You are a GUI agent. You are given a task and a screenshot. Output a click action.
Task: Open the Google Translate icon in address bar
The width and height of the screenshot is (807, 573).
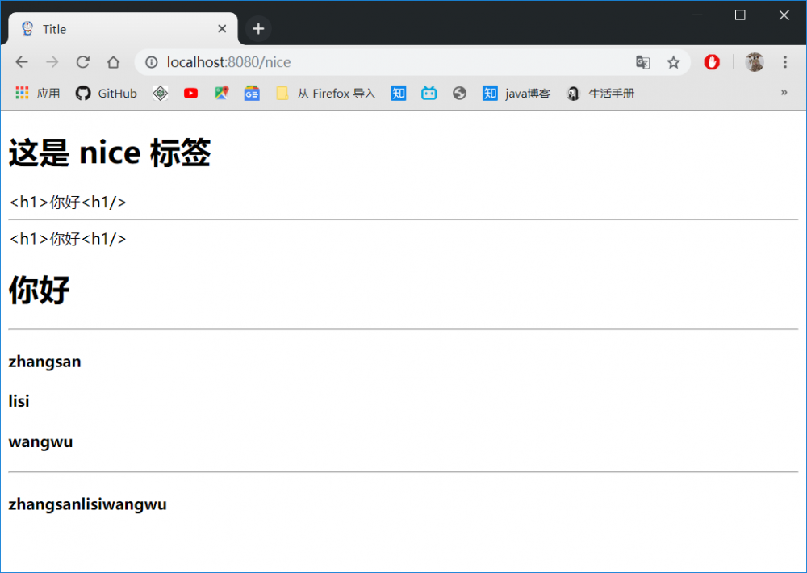(642, 62)
